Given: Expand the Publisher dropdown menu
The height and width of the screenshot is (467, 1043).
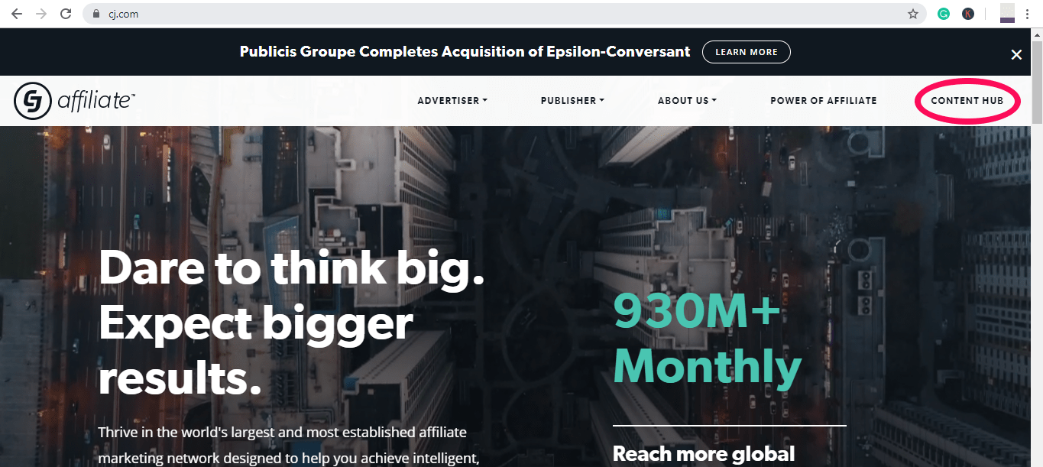Looking at the screenshot, I should tap(572, 100).
